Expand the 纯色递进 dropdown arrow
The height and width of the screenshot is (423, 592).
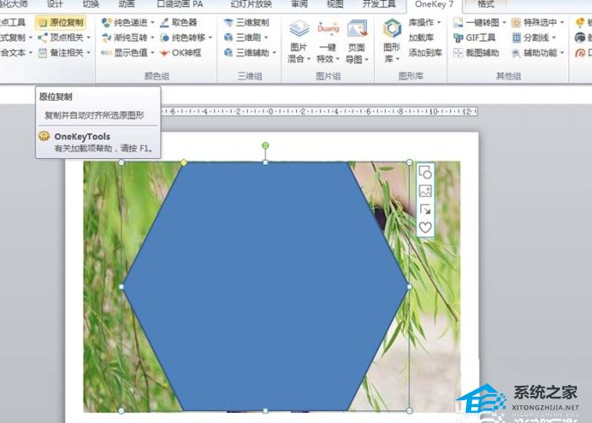pos(152,23)
